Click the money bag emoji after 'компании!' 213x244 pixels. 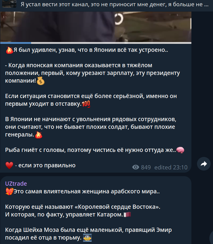point(41,81)
